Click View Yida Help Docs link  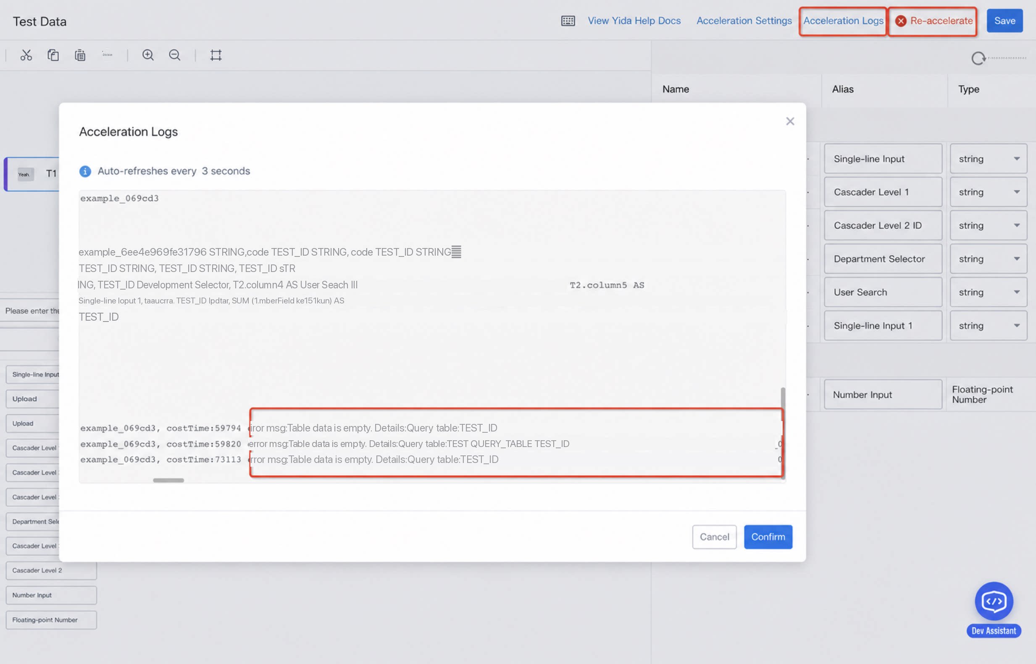click(x=634, y=21)
